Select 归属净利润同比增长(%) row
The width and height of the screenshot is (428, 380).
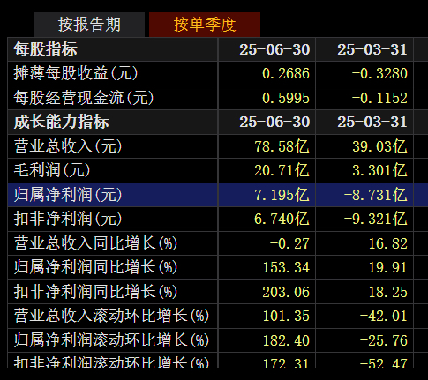click(x=218, y=267)
